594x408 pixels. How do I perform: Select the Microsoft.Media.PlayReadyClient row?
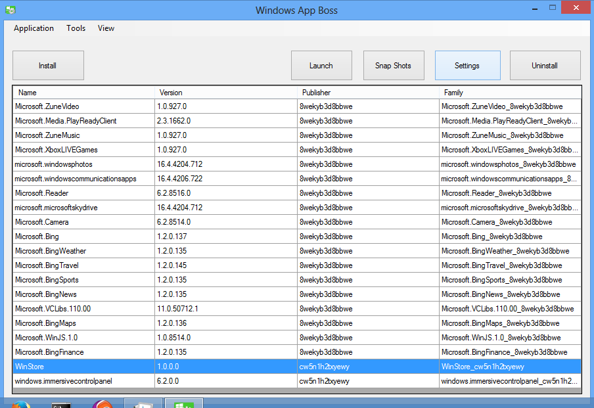click(297, 121)
